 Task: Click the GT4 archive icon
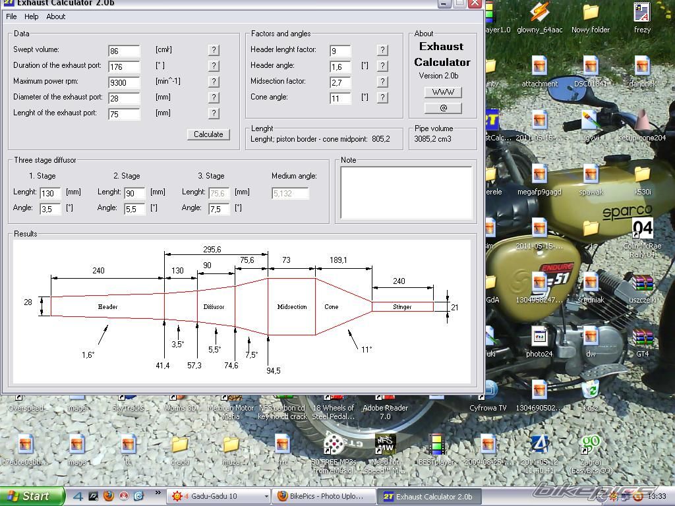click(x=642, y=338)
